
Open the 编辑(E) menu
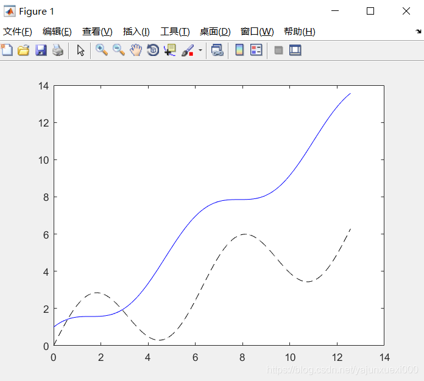tap(57, 32)
